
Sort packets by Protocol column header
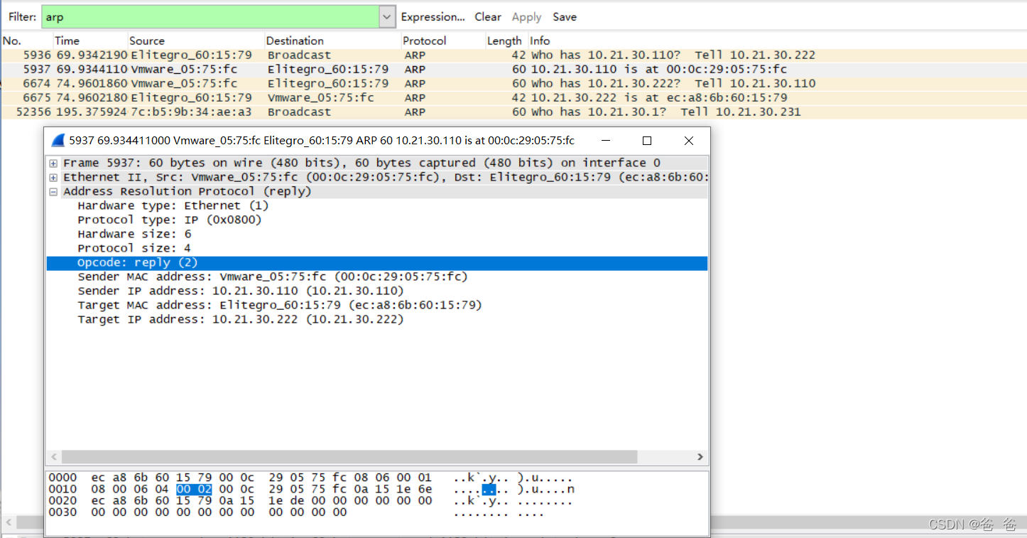pyautogui.click(x=442, y=41)
